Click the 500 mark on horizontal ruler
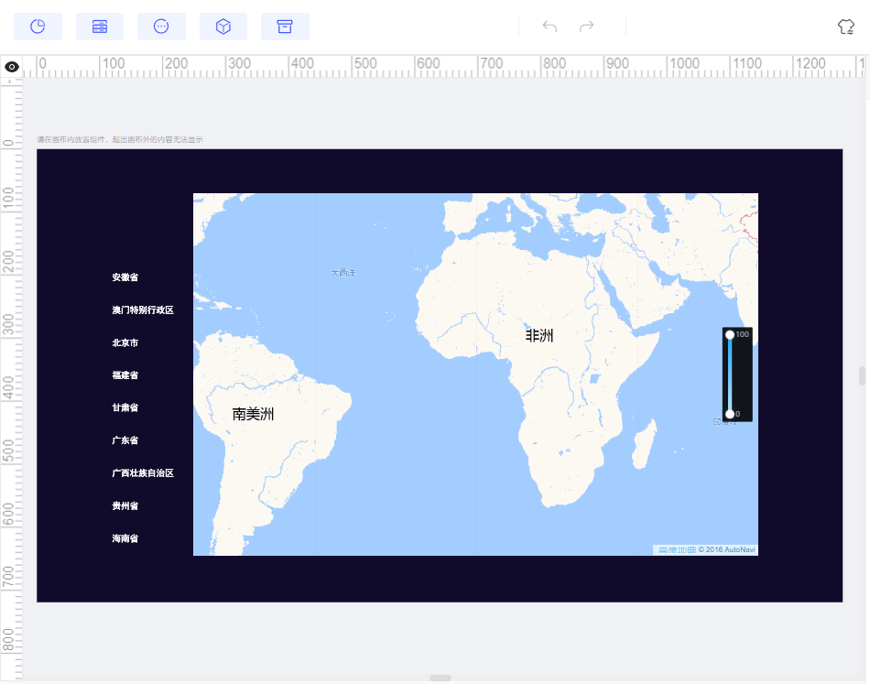 (x=365, y=64)
